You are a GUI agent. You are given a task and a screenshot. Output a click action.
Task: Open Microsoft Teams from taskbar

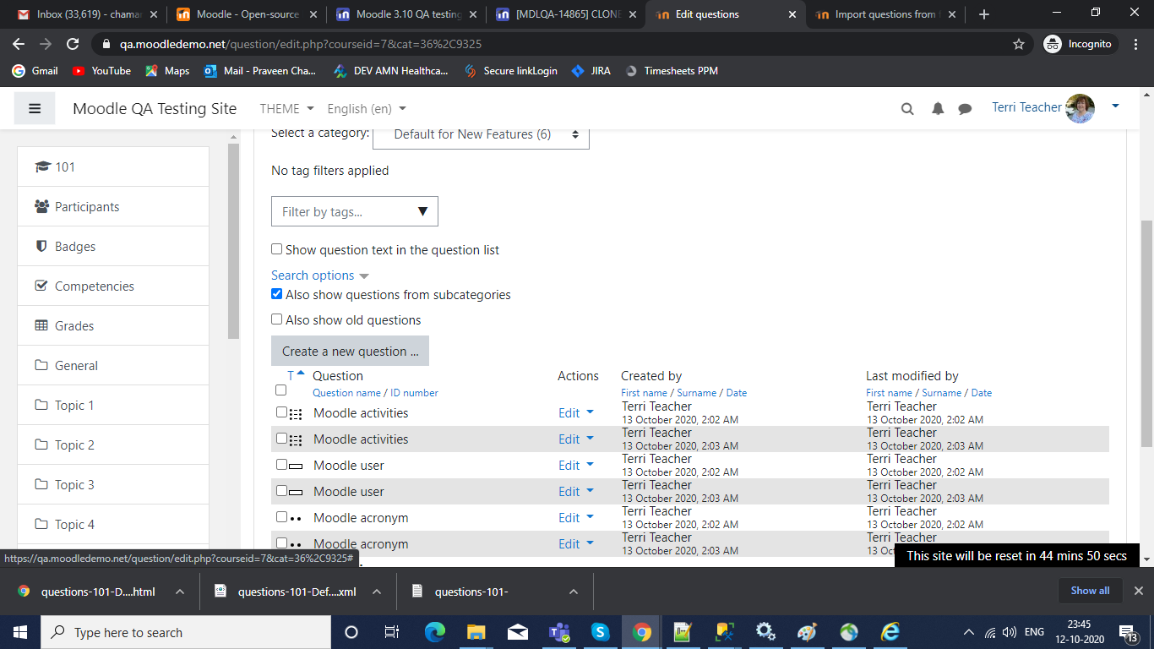point(558,632)
